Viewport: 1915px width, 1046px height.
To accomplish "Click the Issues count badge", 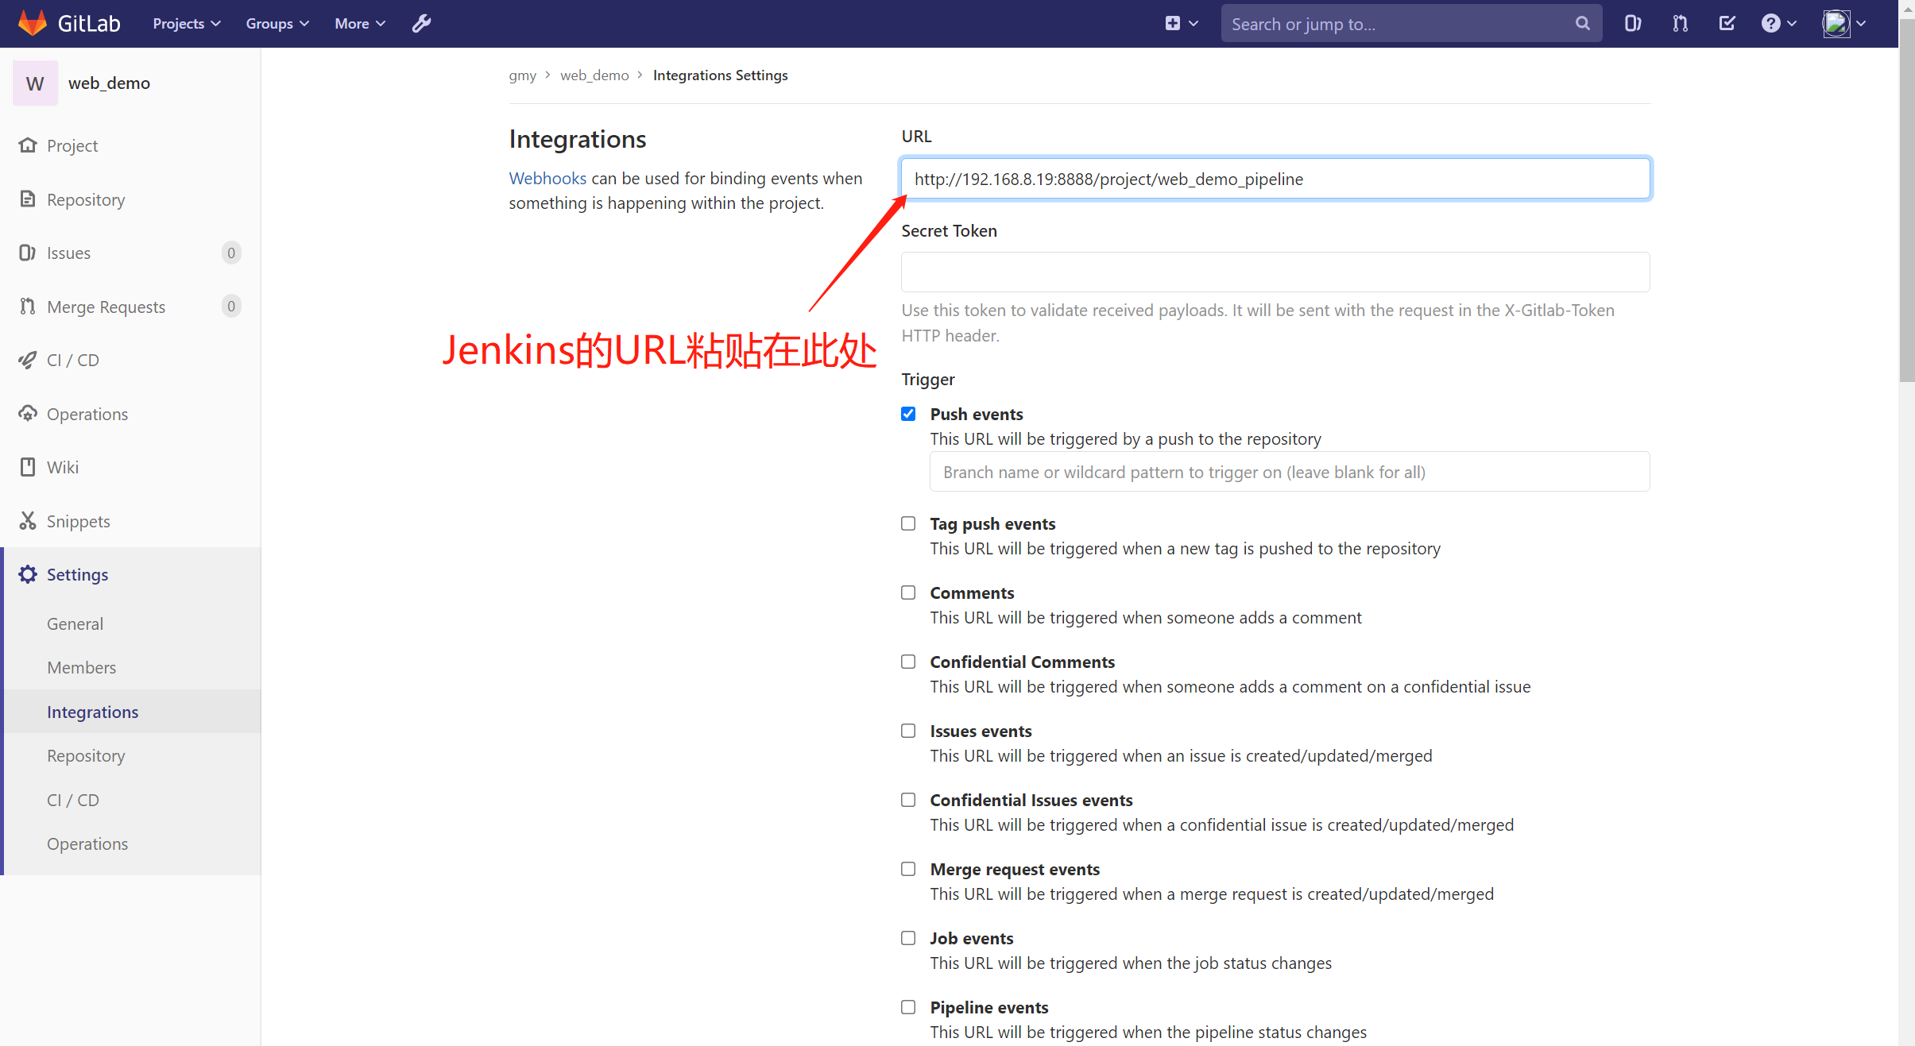I will click(x=231, y=253).
